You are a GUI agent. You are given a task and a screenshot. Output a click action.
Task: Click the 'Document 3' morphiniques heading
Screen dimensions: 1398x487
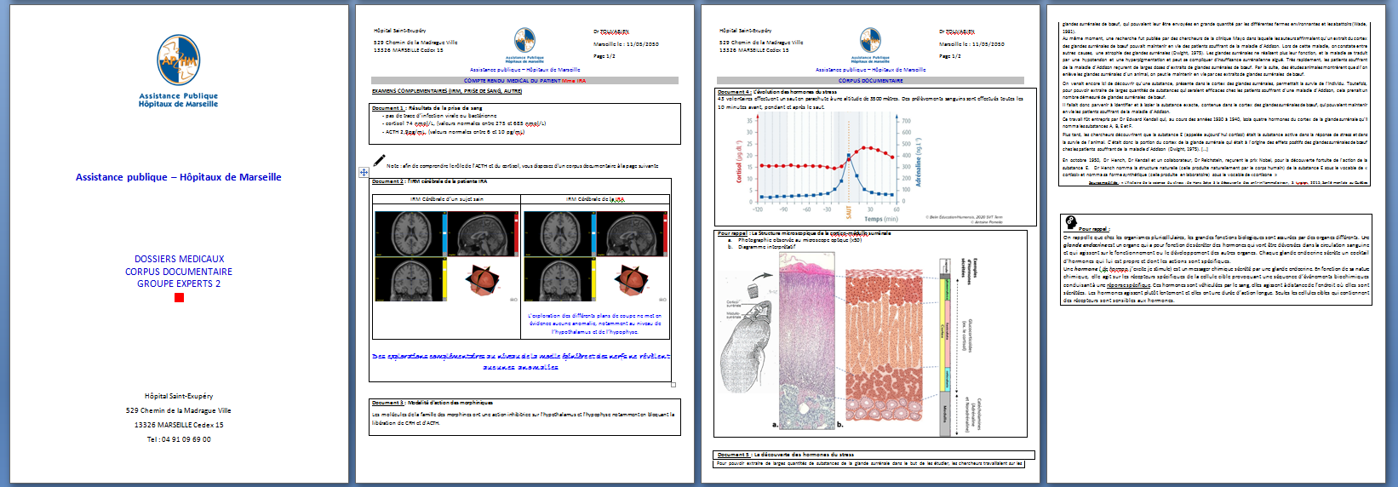[x=432, y=403]
